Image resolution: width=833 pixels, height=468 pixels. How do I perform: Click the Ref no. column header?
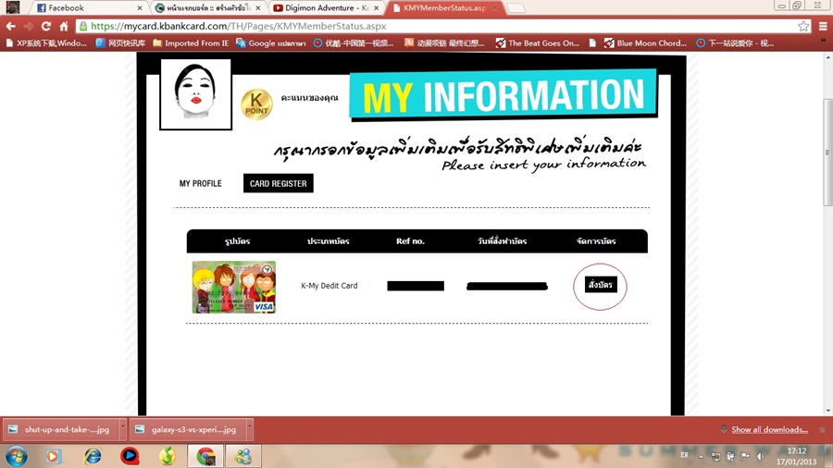[x=410, y=240]
